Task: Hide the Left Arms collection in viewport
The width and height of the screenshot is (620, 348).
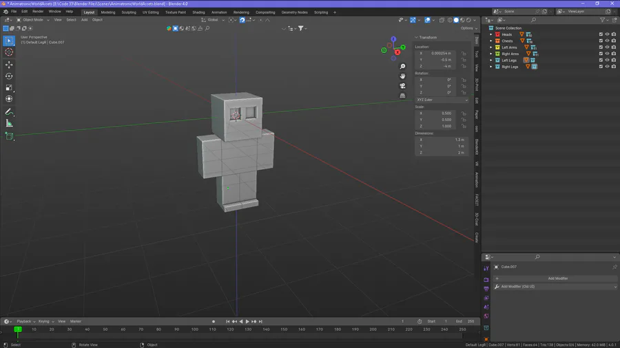Action: coord(608,47)
